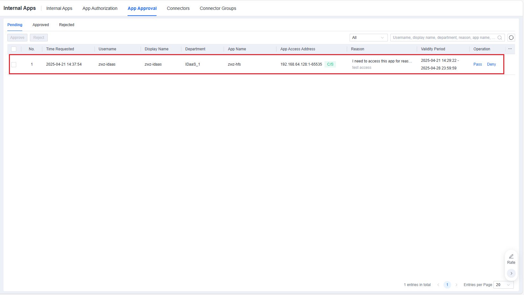Click the validity end 2025-04-28 23:59:59
The width and height of the screenshot is (524, 295).
tap(439, 68)
